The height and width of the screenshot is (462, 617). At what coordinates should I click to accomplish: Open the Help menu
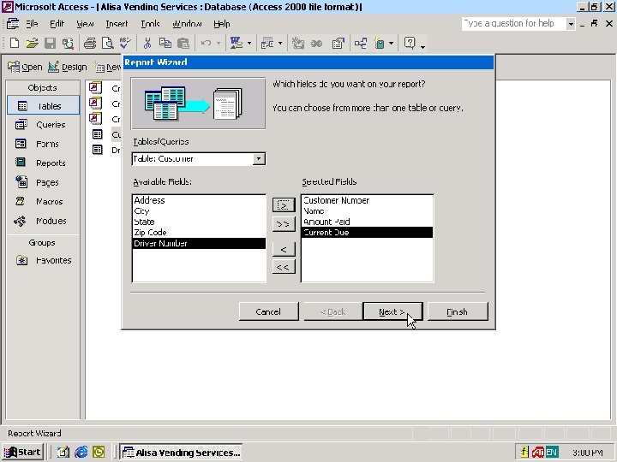click(222, 24)
